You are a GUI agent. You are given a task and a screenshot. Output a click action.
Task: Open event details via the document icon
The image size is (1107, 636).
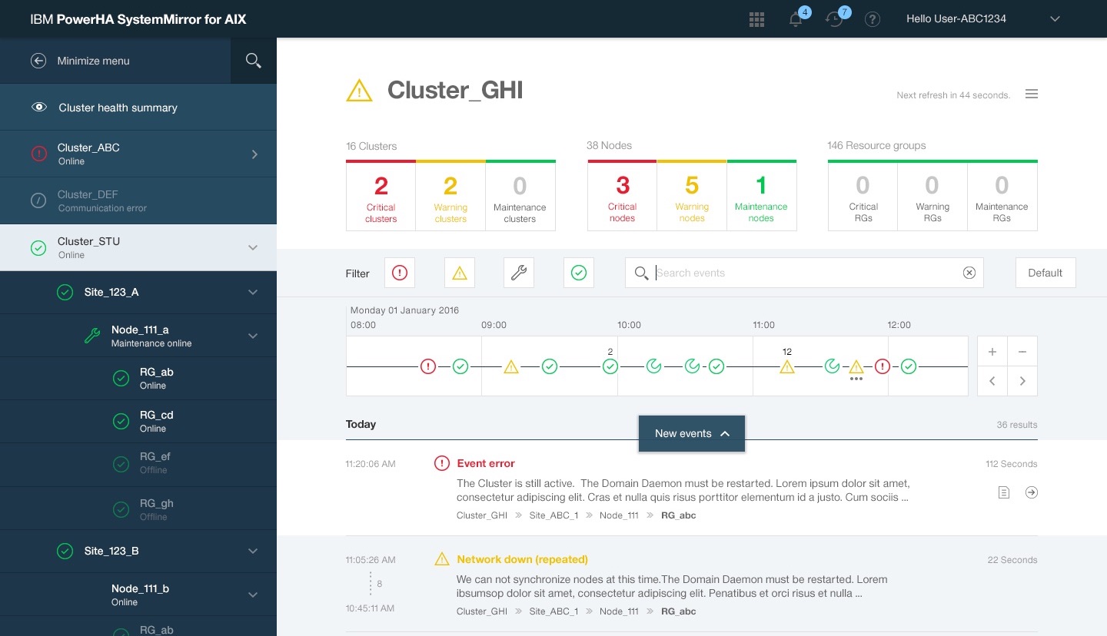[1004, 492]
